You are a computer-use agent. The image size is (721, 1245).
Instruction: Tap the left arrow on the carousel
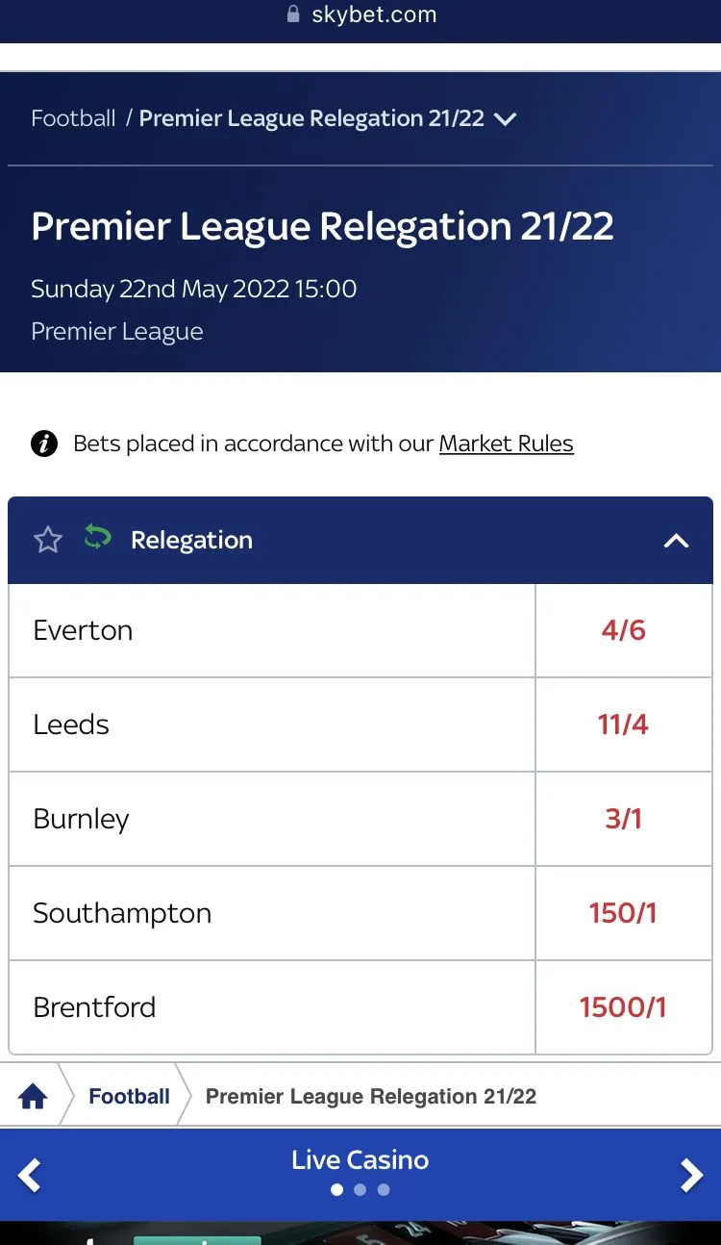30,1175
